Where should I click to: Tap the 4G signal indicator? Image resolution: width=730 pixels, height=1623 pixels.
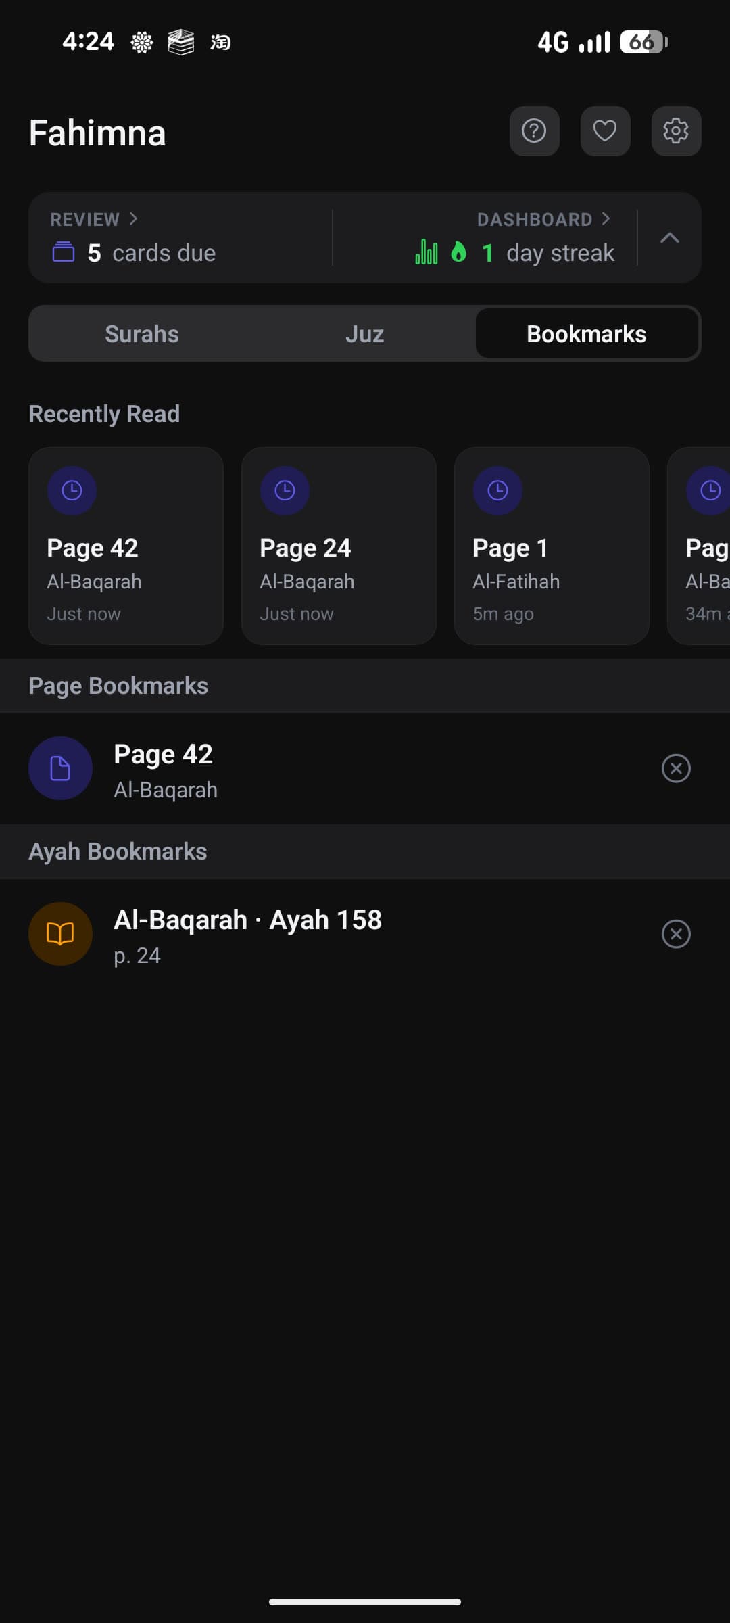point(574,42)
